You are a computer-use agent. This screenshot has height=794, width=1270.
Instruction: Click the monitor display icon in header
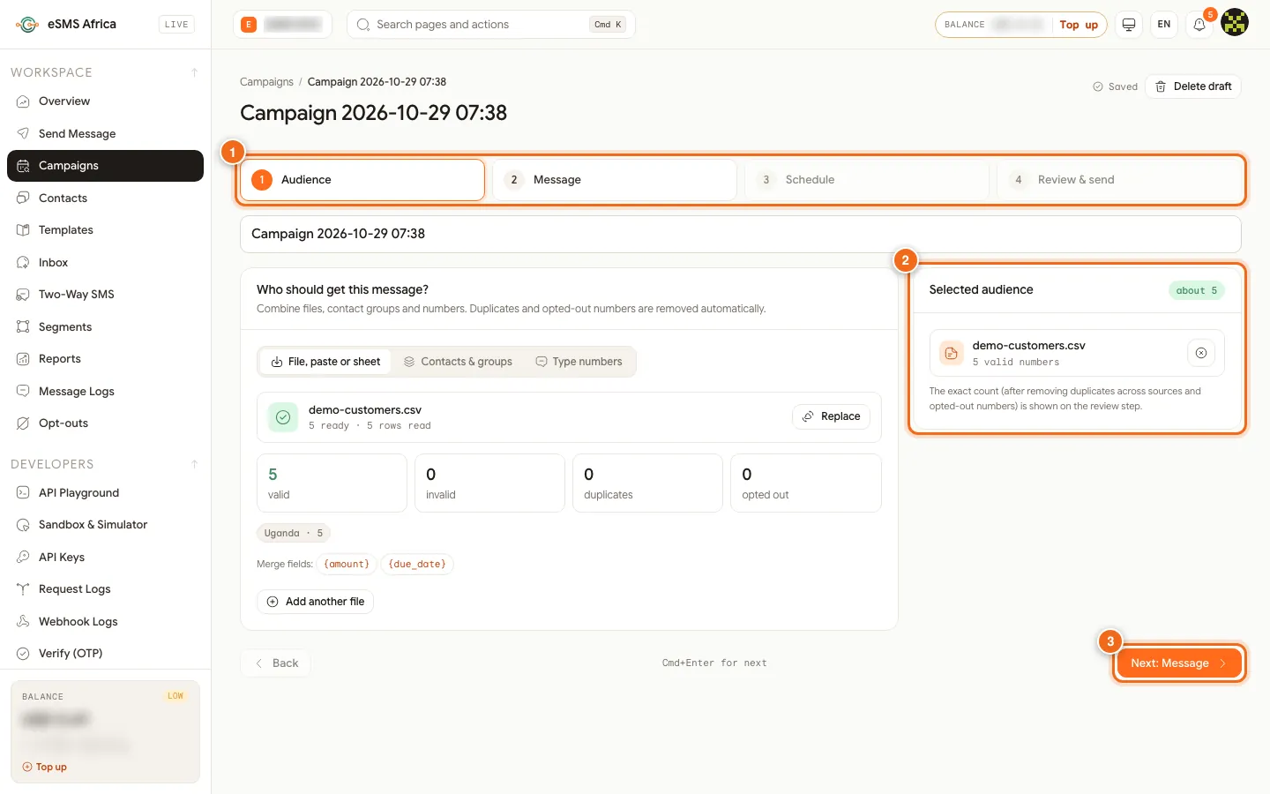tap(1129, 25)
